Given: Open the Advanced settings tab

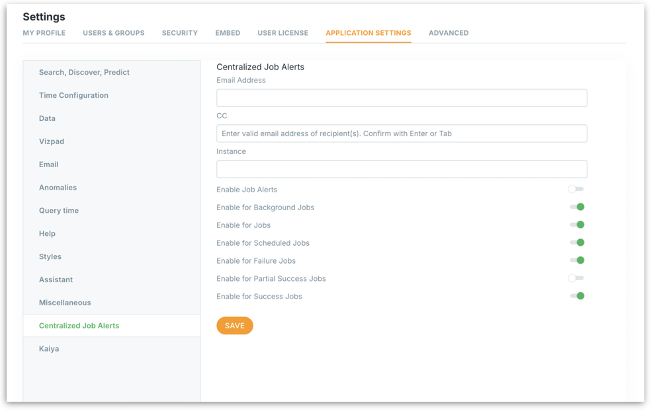Looking at the screenshot, I should tap(449, 33).
